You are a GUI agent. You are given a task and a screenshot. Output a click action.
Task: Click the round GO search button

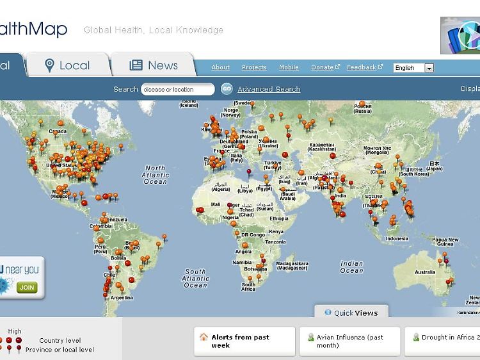point(227,89)
